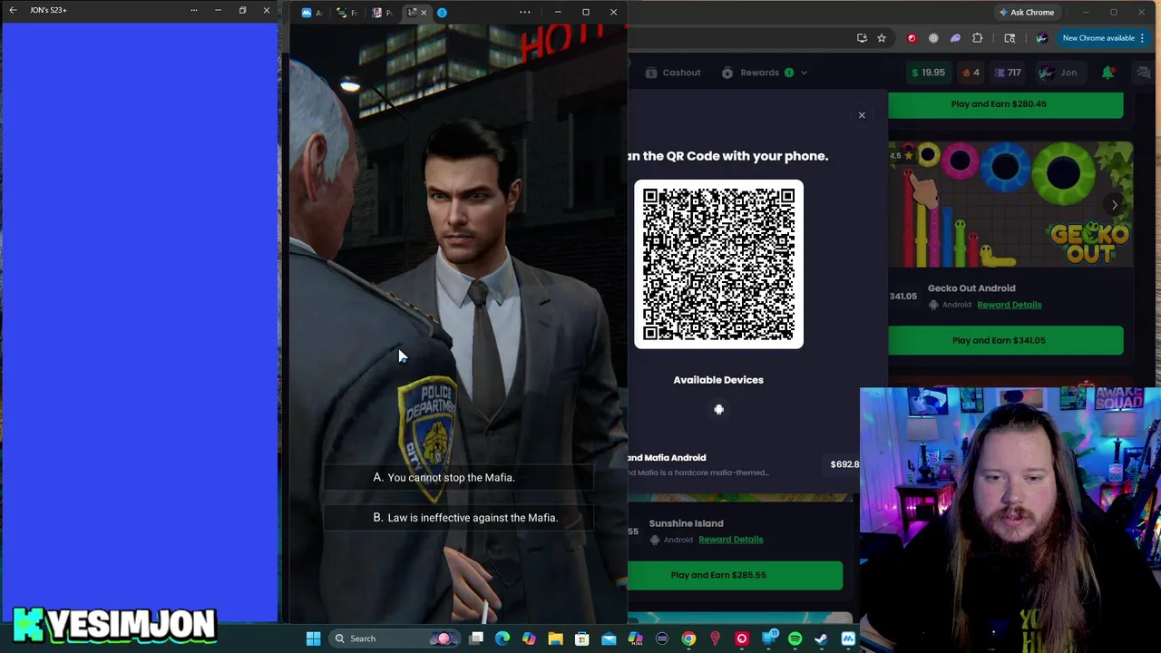The width and height of the screenshot is (1161, 653).
Task: Open the Jon profile menu
Action: (1059, 73)
